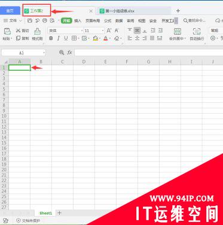Viewport: 223px width, 225px height.
Task: Click the Paste clipboard icon
Action: tap(7, 31)
